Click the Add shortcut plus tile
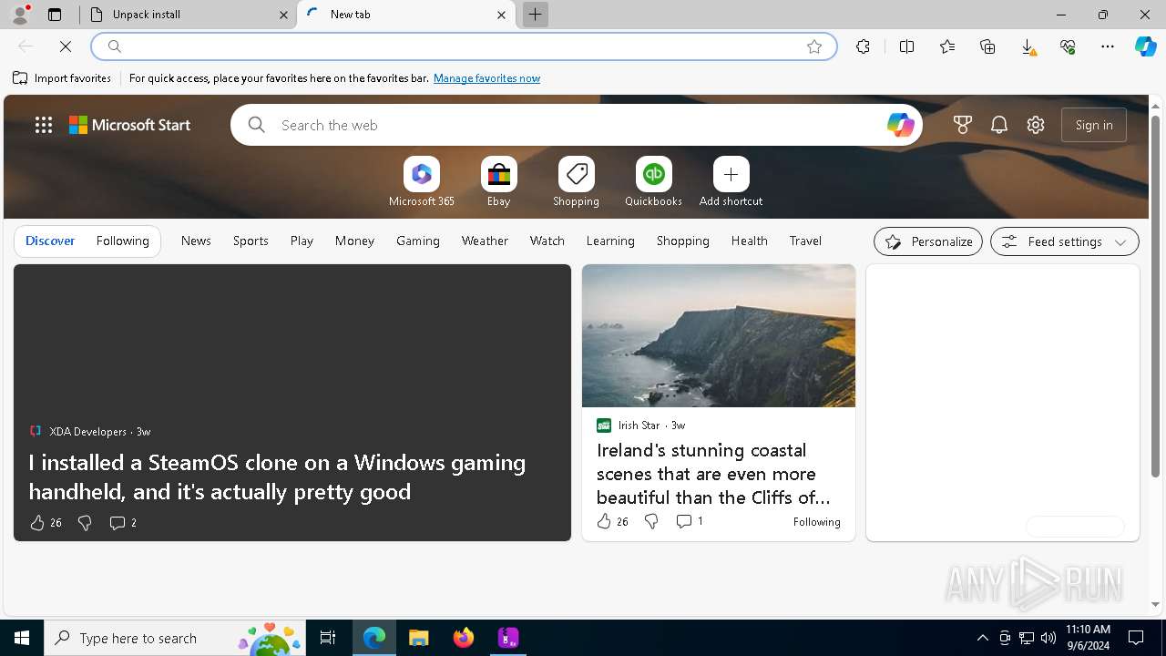 click(731, 181)
